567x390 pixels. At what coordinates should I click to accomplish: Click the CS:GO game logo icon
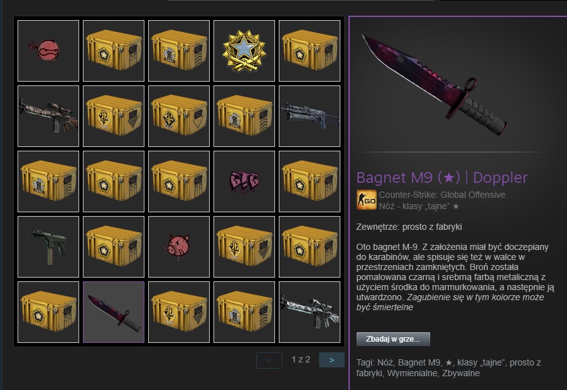[x=366, y=200]
